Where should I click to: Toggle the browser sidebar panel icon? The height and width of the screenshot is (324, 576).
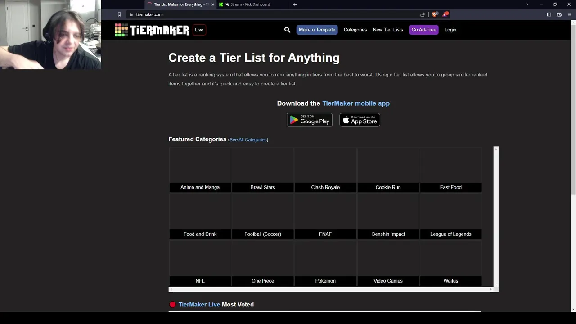[x=549, y=14]
